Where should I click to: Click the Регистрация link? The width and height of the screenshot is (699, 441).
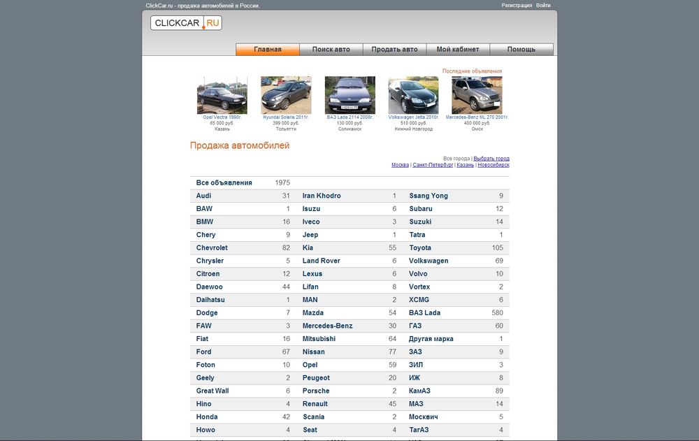[x=517, y=6]
